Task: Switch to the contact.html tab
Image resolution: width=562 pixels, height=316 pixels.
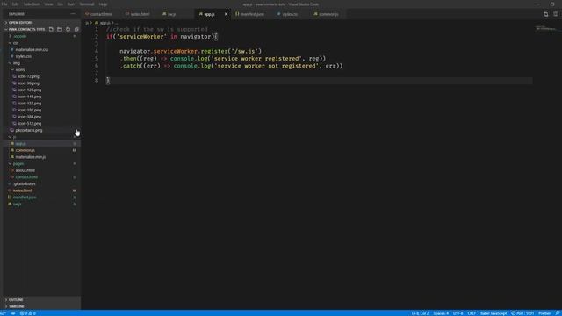Action: click(102, 14)
